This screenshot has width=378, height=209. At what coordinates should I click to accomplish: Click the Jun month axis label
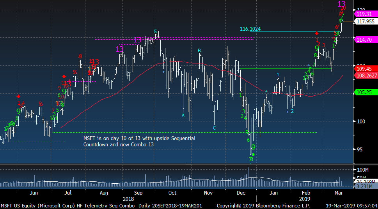pos(34,193)
